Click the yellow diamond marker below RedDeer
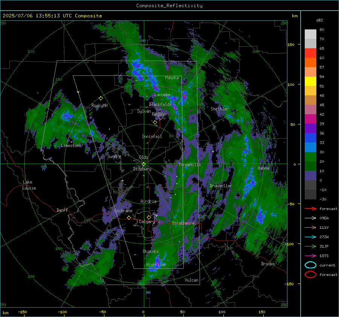 pyautogui.click(x=155, y=123)
